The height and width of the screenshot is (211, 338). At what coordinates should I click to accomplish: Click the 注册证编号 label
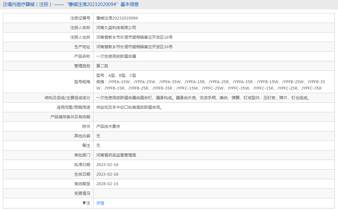(80, 18)
